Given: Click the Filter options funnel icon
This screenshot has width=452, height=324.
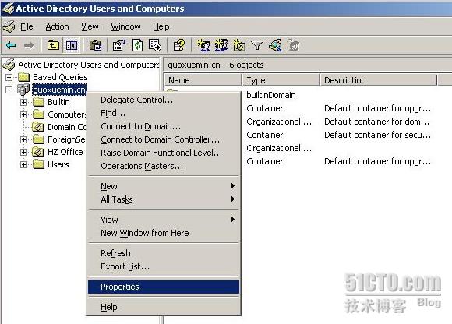Looking at the screenshot, I should tap(257, 45).
